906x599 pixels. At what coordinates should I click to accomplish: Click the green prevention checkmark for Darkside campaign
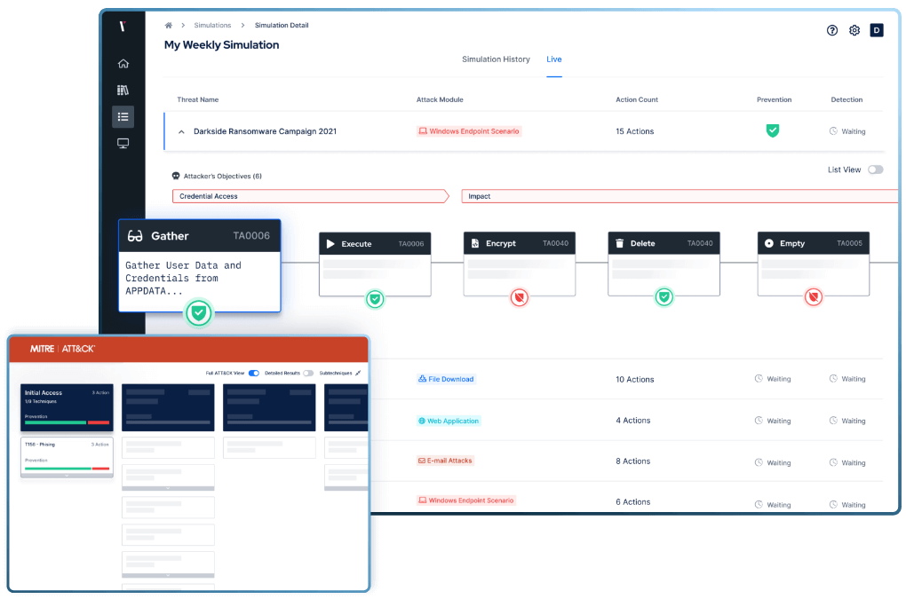tap(772, 130)
